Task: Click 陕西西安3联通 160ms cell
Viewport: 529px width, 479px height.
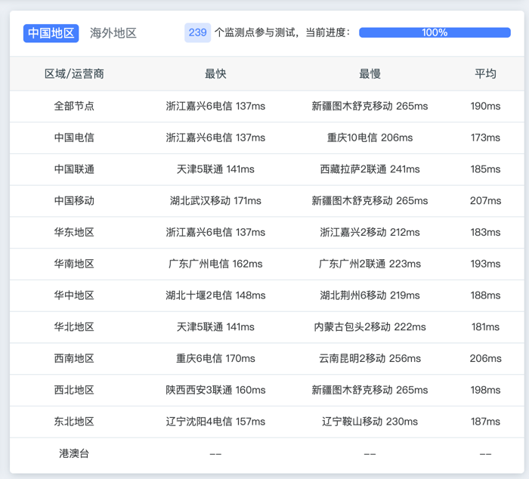Action: pyautogui.click(x=215, y=390)
